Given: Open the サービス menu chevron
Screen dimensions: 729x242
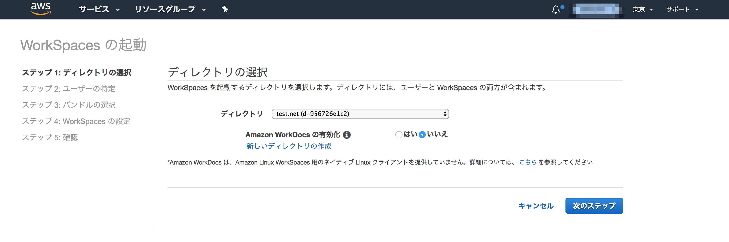Looking at the screenshot, I should pos(118,10).
